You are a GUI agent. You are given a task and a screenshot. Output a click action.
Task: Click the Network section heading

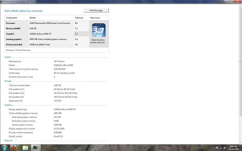tap(8, 140)
